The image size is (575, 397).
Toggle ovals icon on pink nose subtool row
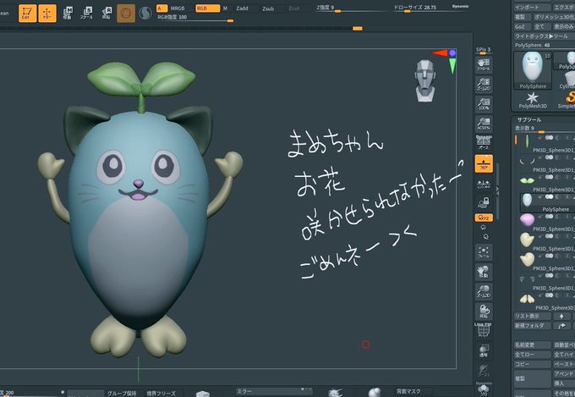[549, 217]
